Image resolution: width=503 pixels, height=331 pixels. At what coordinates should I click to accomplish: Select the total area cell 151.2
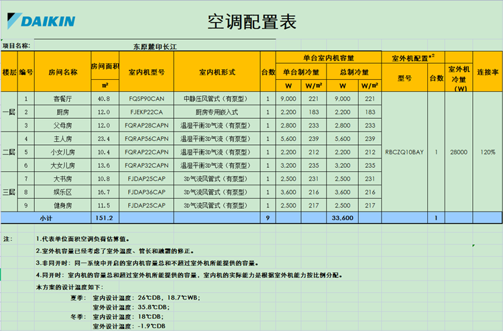tap(105, 218)
